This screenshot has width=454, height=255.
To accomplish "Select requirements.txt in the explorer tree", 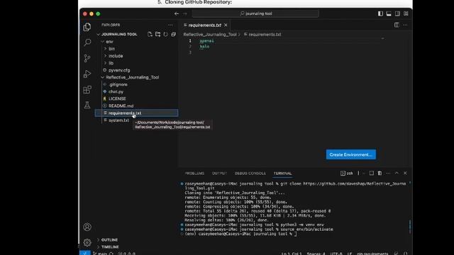I will point(136,113).
